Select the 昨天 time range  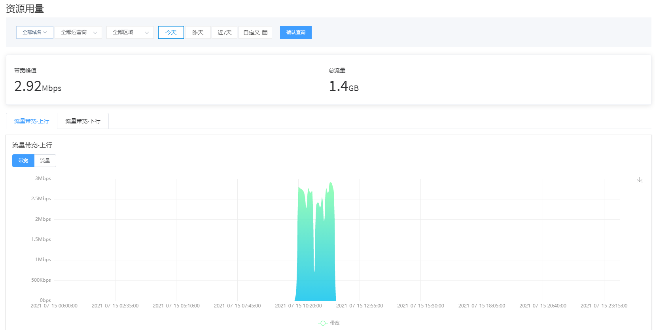tap(198, 32)
